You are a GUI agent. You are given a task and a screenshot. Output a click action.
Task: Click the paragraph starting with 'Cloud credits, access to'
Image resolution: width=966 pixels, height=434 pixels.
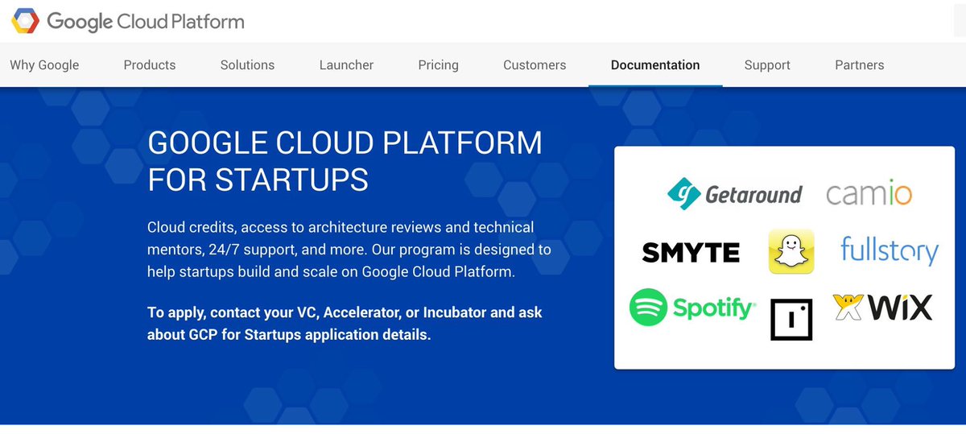coord(349,250)
